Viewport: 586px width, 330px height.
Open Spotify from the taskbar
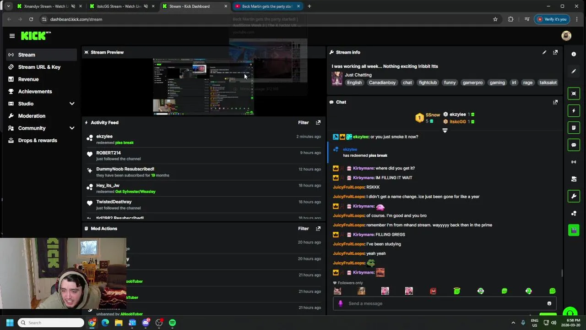pyautogui.click(x=172, y=323)
